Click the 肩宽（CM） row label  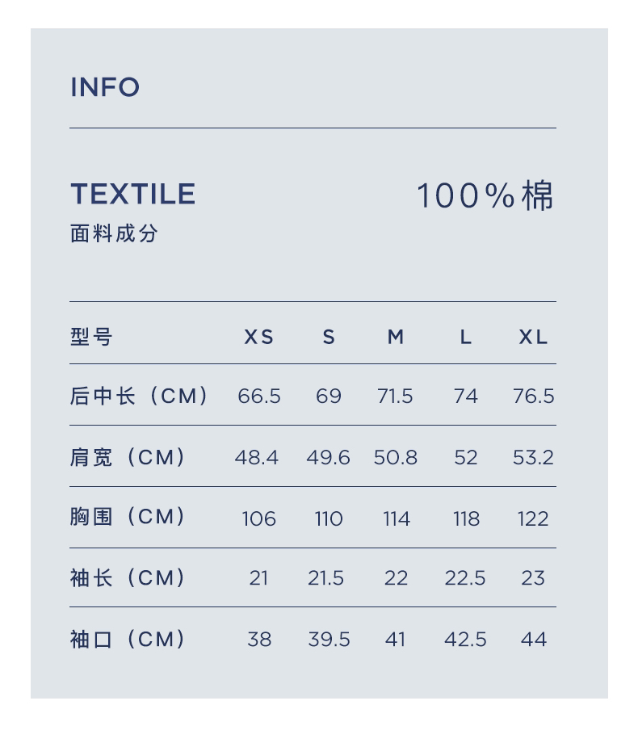(128, 457)
